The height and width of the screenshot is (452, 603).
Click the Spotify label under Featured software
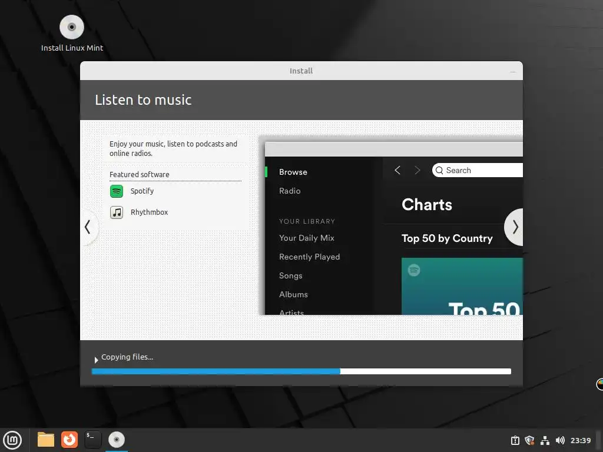(x=142, y=191)
